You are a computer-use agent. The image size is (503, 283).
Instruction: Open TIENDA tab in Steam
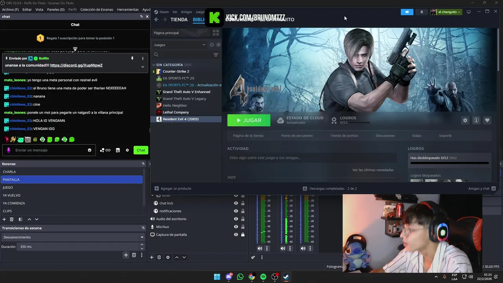coord(179,19)
